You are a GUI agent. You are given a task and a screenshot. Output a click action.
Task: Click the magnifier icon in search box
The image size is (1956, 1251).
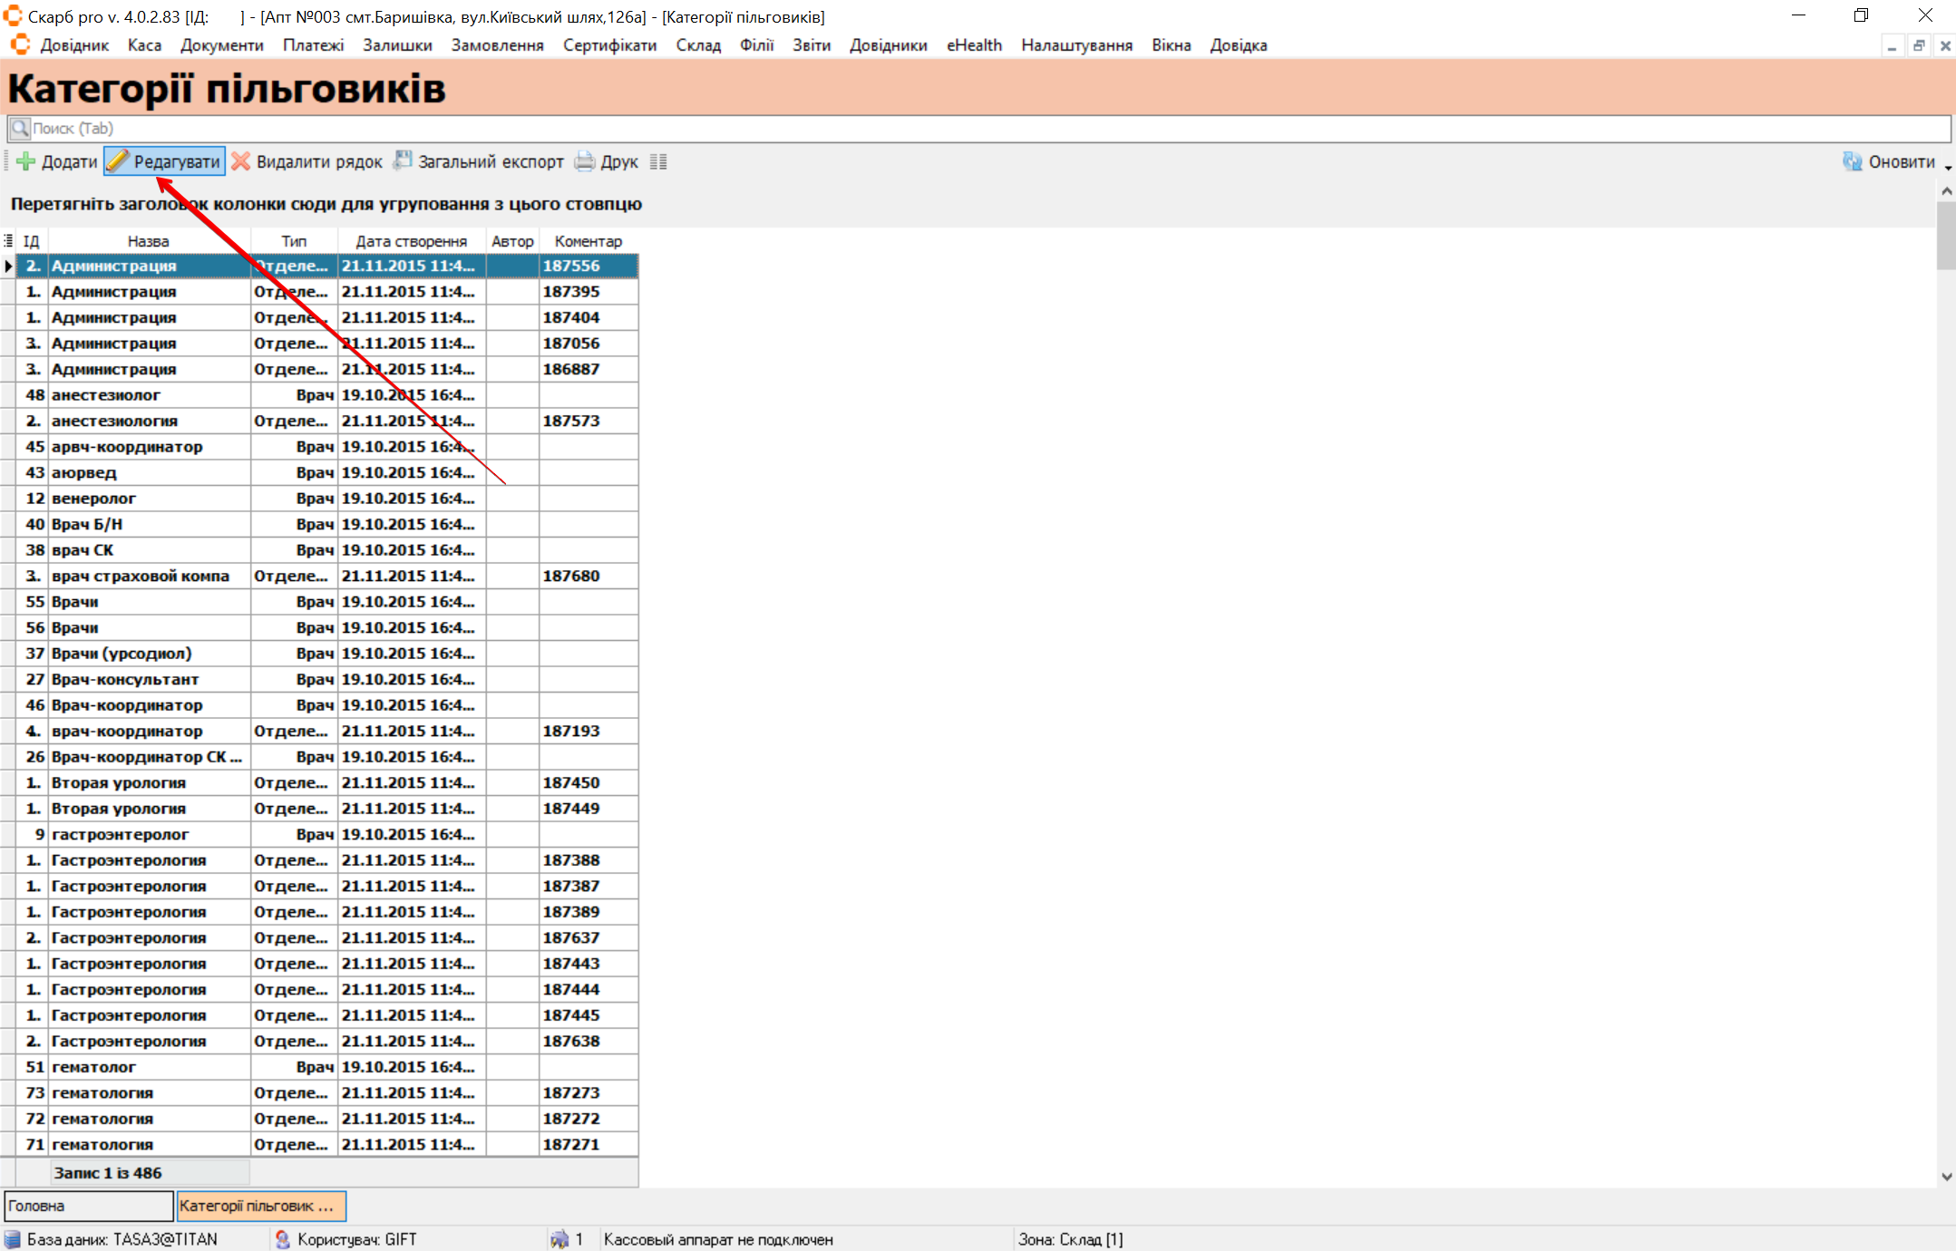(19, 128)
